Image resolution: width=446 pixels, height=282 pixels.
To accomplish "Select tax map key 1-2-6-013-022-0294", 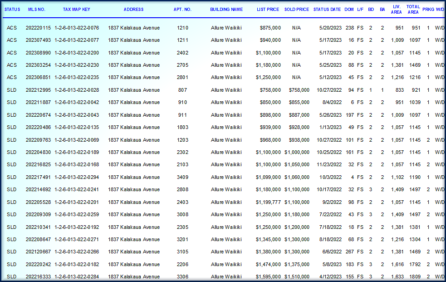I will tap(77, 177).
